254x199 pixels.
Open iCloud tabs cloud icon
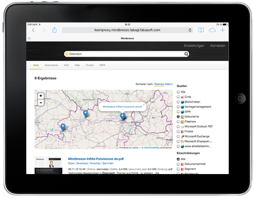coord(212,30)
